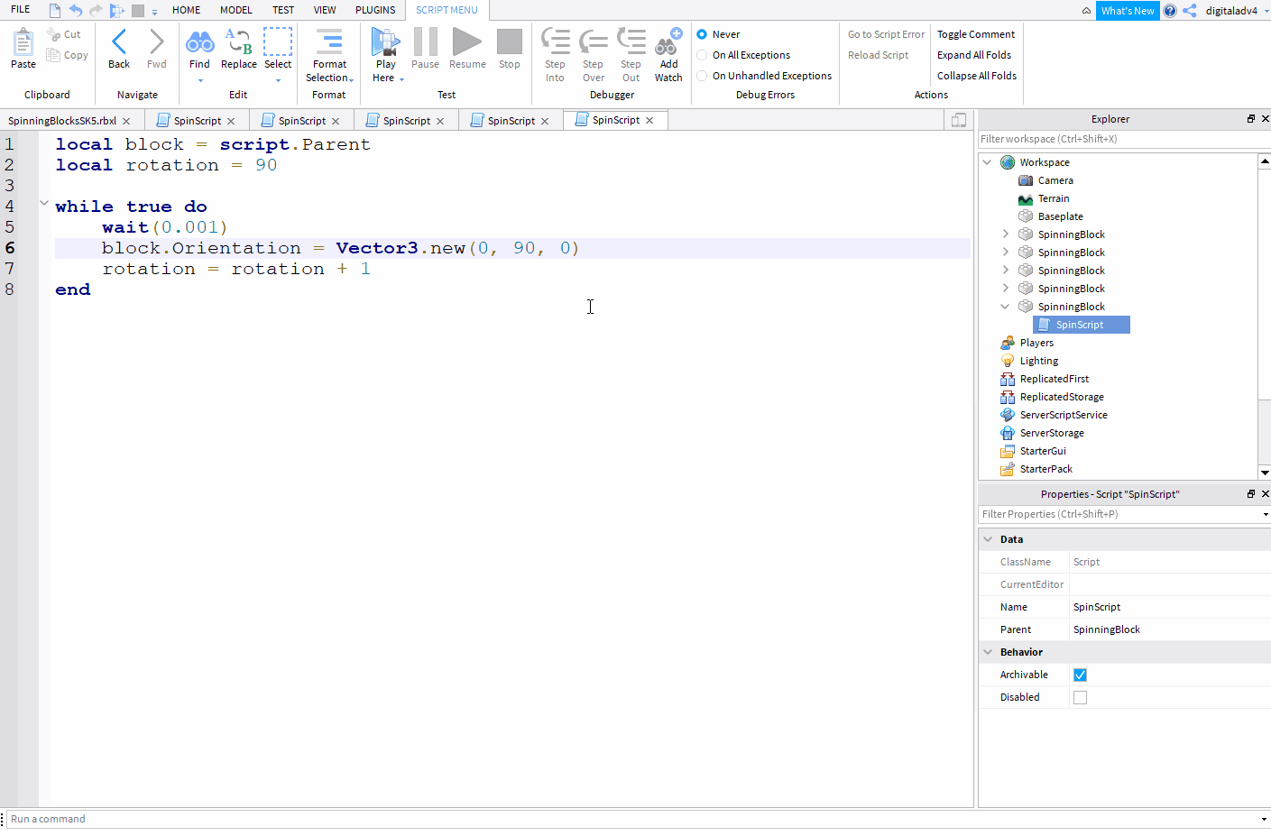Viewport: 1271px width, 836px height.
Task: Uncheck the Archivable checkbox
Action: point(1080,675)
